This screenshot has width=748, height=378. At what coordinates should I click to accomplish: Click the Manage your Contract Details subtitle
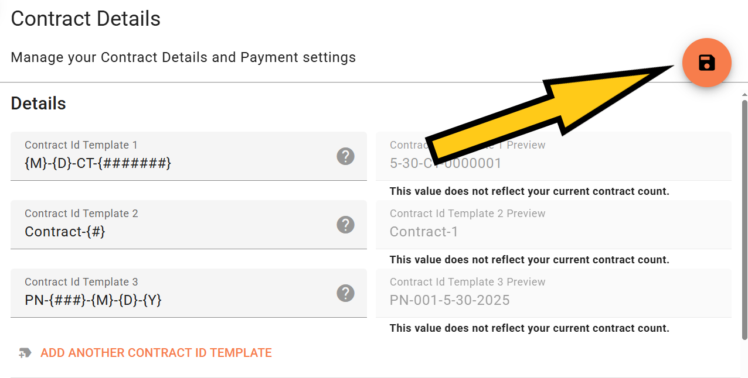(x=183, y=57)
